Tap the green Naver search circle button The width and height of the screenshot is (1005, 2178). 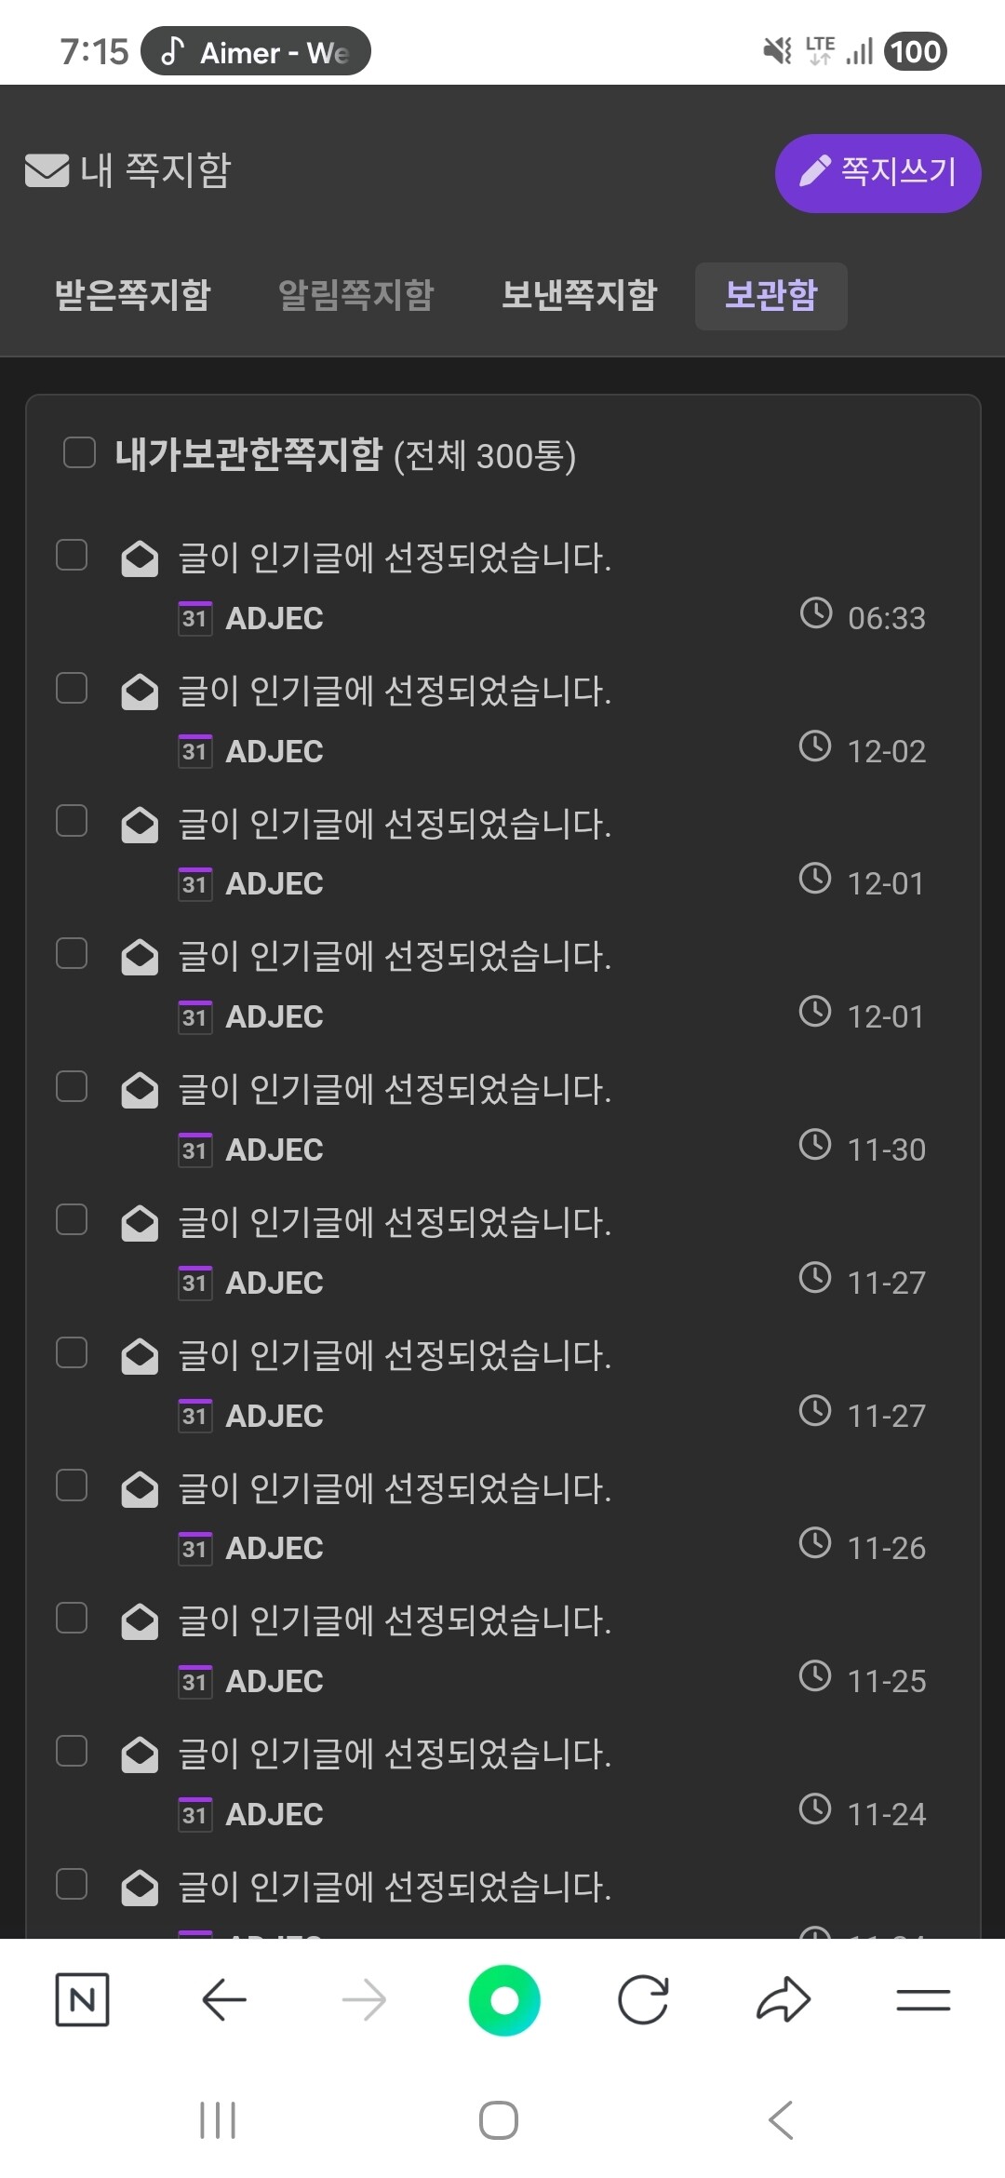coord(504,1999)
